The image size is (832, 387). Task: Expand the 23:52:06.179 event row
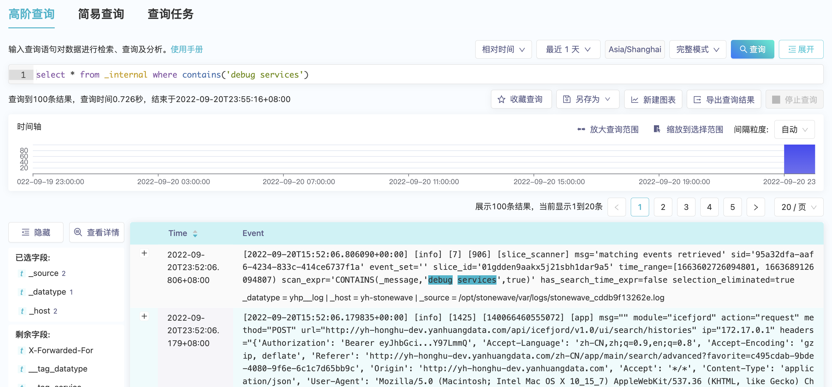(144, 316)
